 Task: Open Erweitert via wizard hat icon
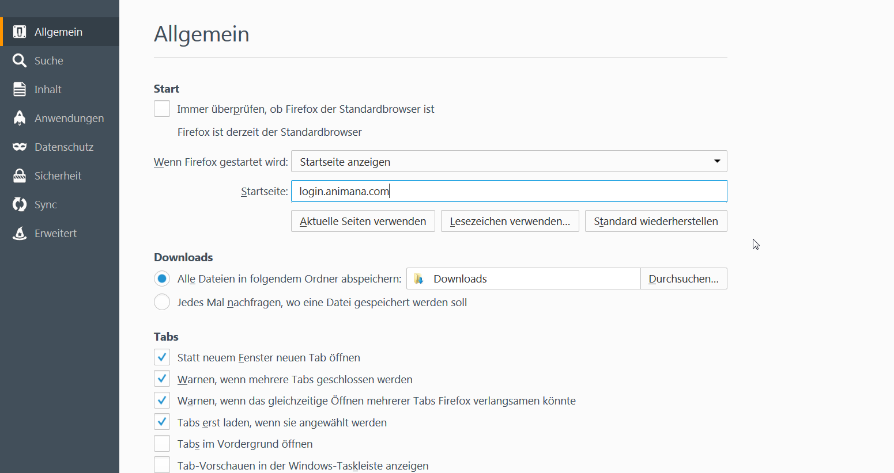pyautogui.click(x=20, y=233)
